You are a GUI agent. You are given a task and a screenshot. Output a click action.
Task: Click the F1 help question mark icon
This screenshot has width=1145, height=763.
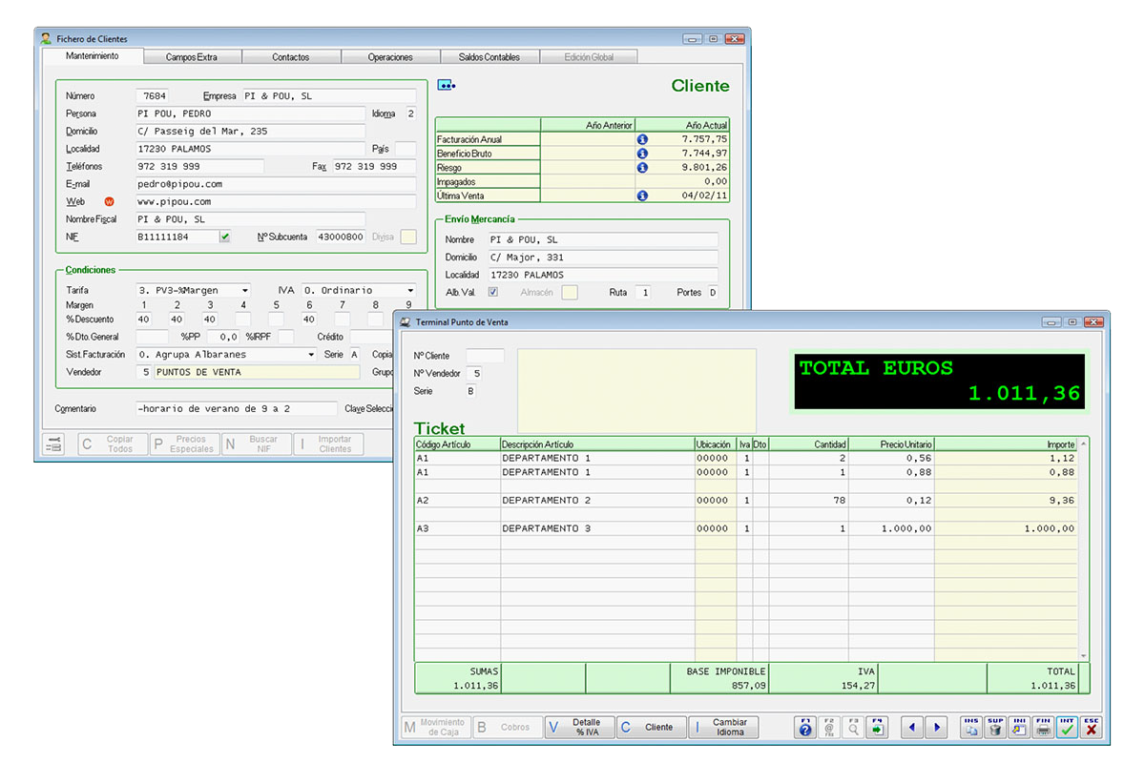[x=805, y=728]
